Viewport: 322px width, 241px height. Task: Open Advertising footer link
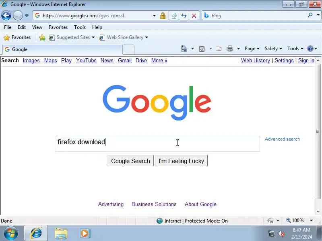111,204
